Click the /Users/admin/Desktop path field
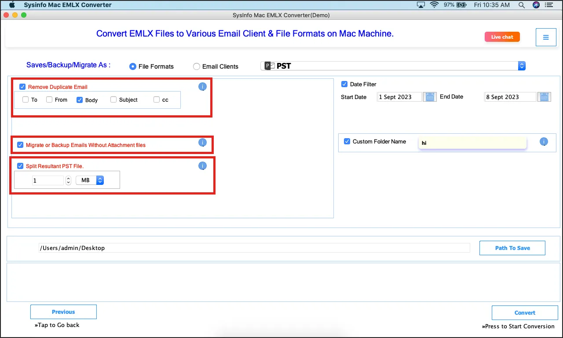 [x=254, y=248]
